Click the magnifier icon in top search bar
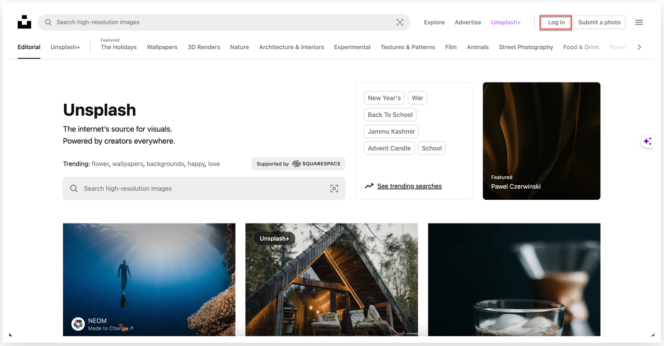The height and width of the screenshot is (346, 664). pyautogui.click(x=48, y=22)
